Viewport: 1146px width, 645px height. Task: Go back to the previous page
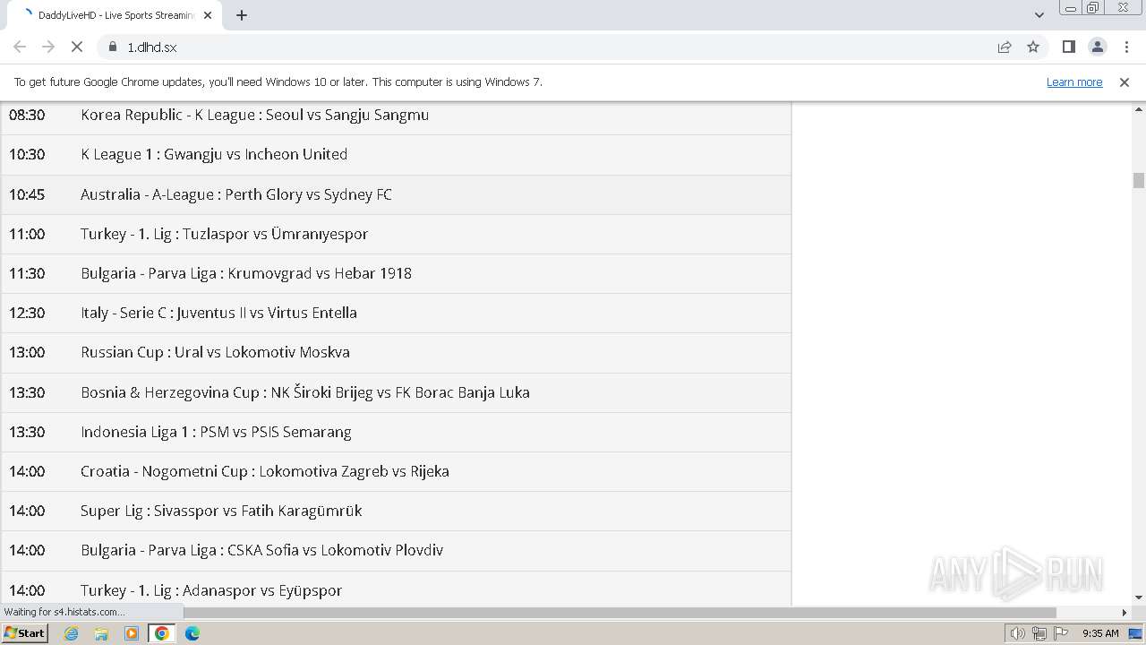[x=20, y=47]
